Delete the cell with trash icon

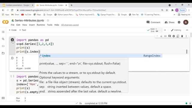tap(182, 36)
